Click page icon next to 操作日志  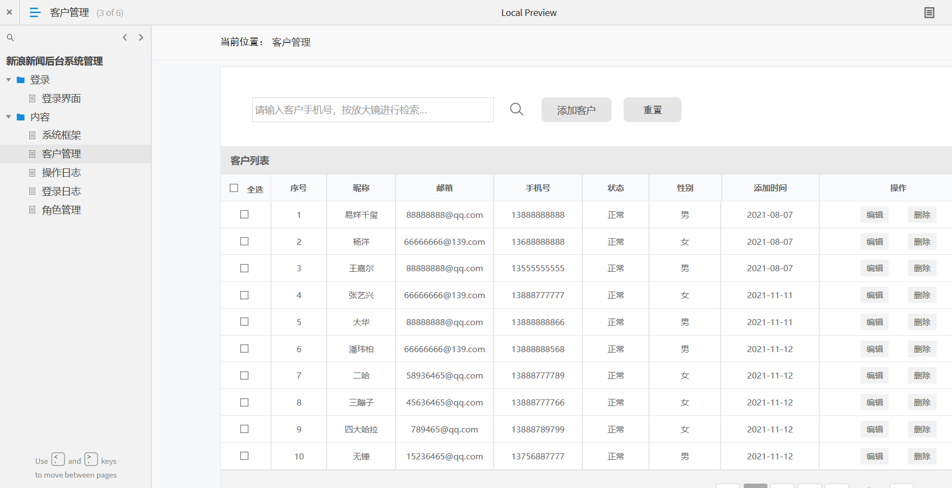tap(33, 173)
